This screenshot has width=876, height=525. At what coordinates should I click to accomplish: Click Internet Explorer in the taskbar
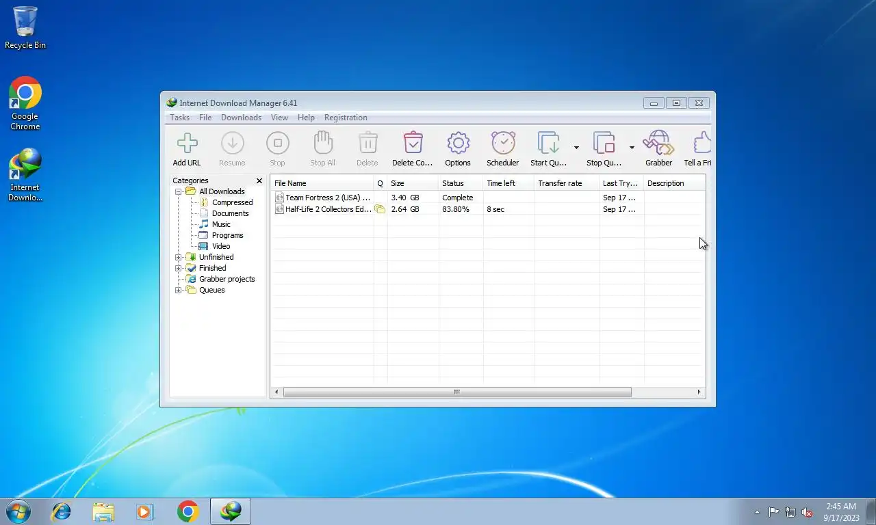(x=62, y=511)
